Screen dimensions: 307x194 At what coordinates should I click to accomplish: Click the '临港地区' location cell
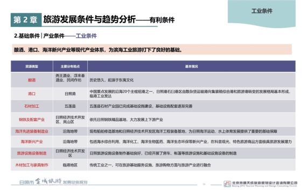pyautogui.click(x=70, y=165)
